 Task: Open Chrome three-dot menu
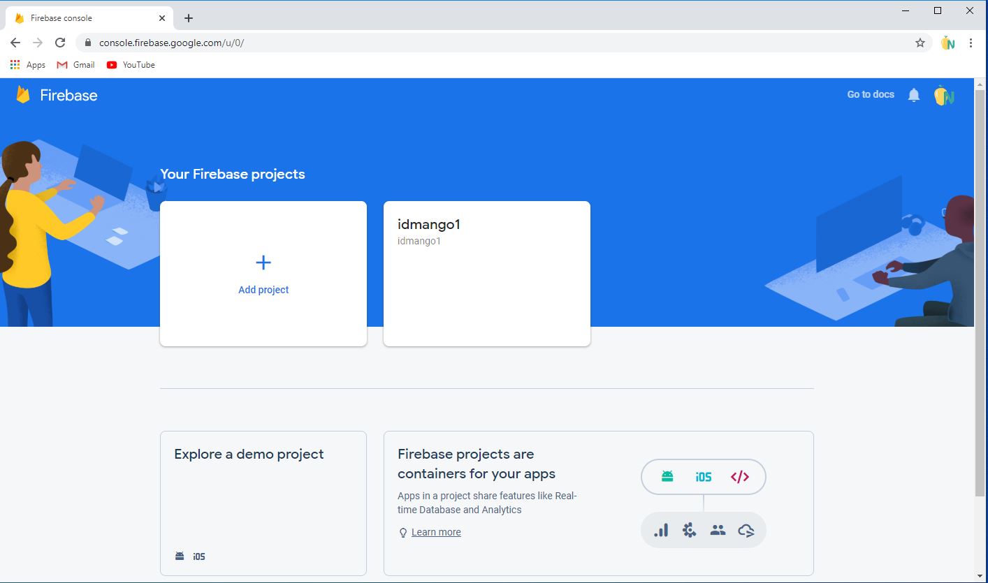[x=971, y=43]
